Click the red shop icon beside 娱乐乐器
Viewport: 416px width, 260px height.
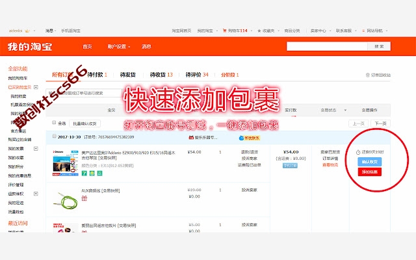tap(190, 137)
